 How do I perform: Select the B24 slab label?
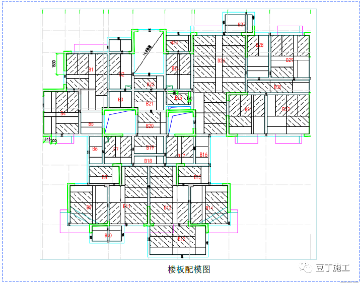click(175, 68)
